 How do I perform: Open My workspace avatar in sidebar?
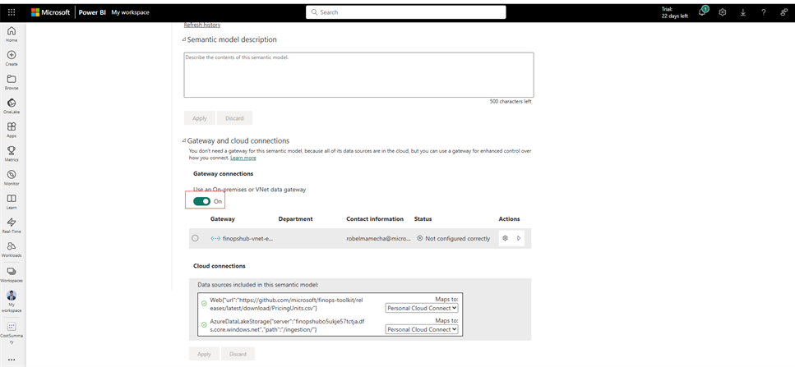tap(12, 302)
